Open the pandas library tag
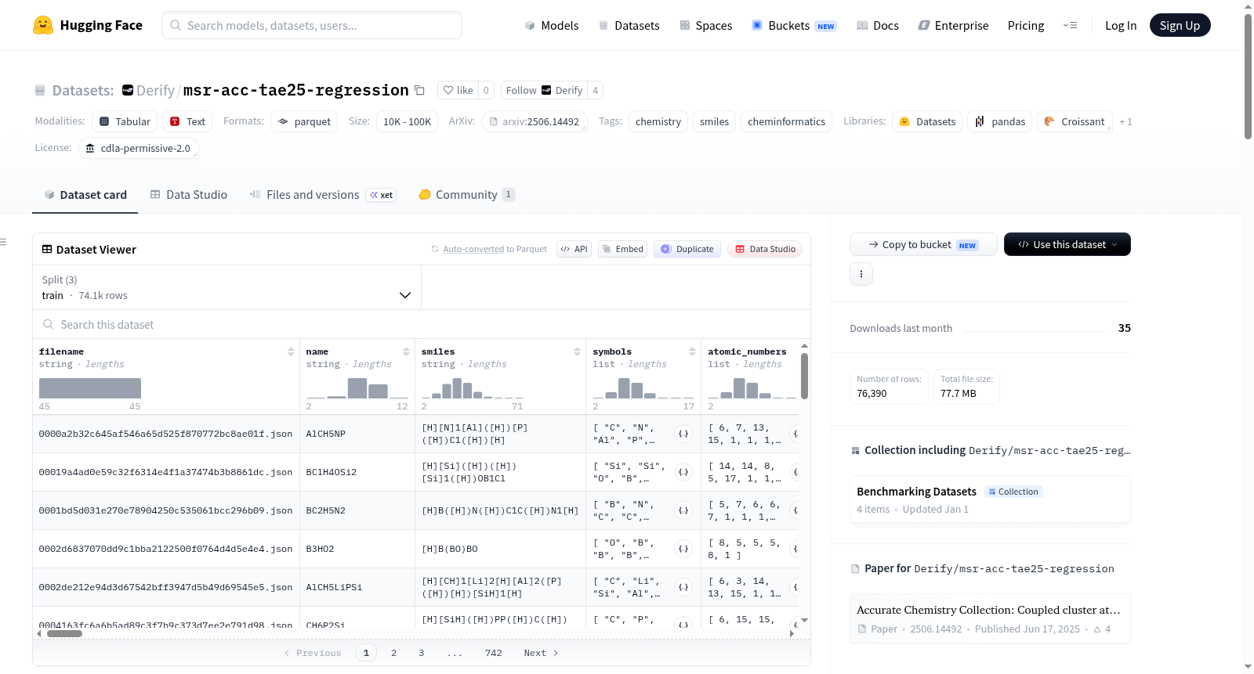This screenshot has width=1254, height=674. pyautogui.click(x=999, y=121)
